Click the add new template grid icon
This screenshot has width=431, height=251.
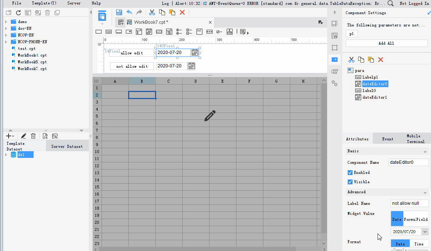click(121, 22)
